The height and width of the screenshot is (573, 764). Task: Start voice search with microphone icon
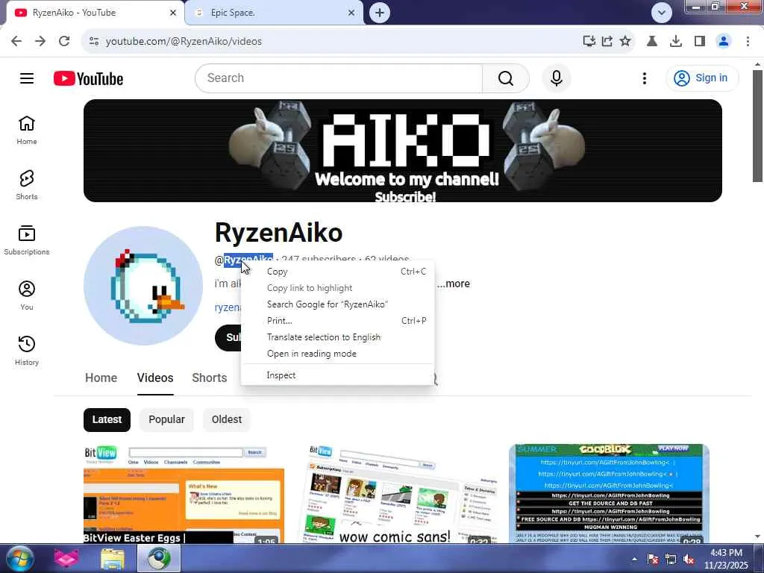(557, 78)
